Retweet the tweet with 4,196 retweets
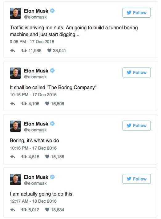The image size is (161, 219). click(24, 104)
